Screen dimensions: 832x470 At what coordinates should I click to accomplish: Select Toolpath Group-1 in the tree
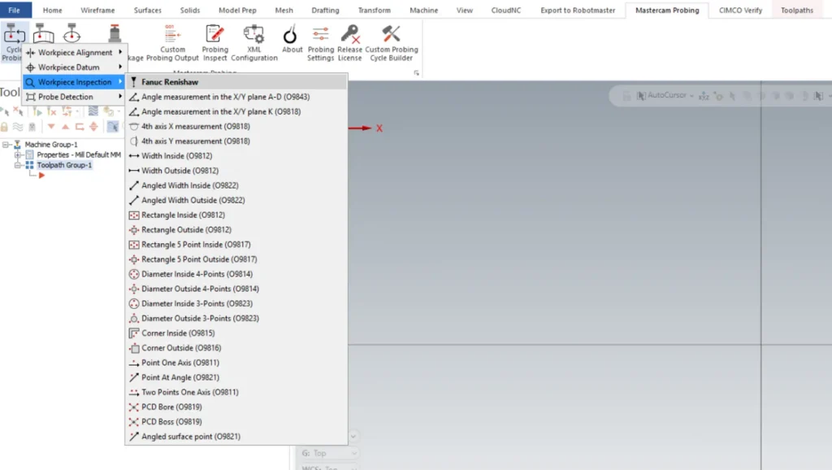[x=64, y=165]
